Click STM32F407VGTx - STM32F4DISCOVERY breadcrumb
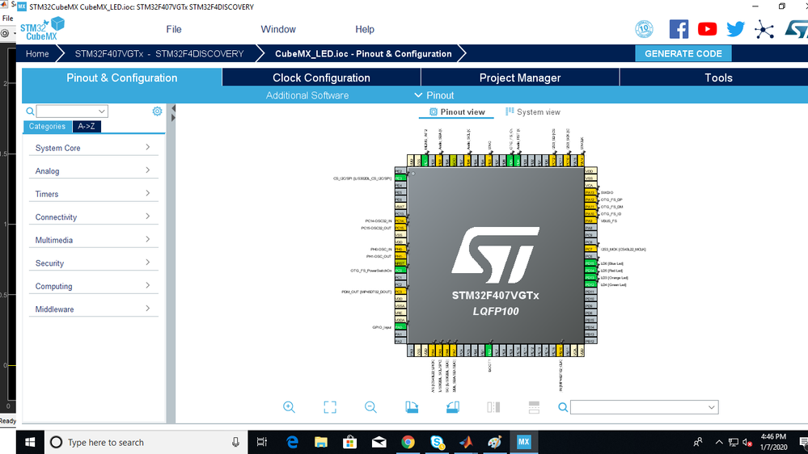Screen dimensions: 808x454 (159, 53)
